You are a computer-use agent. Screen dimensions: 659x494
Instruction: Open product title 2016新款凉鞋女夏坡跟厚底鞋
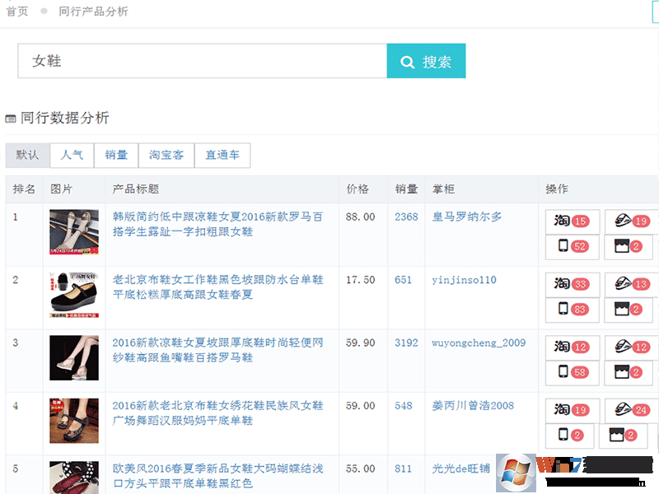pos(217,351)
